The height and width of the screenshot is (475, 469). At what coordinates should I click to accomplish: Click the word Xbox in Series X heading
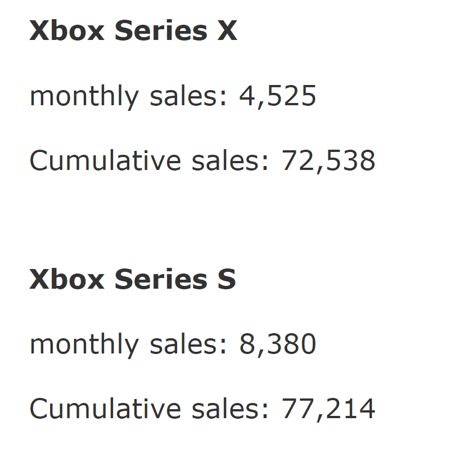tap(67, 30)
